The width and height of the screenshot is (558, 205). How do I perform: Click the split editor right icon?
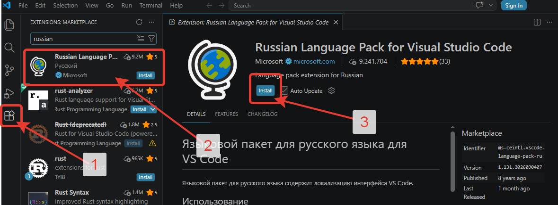537,22
